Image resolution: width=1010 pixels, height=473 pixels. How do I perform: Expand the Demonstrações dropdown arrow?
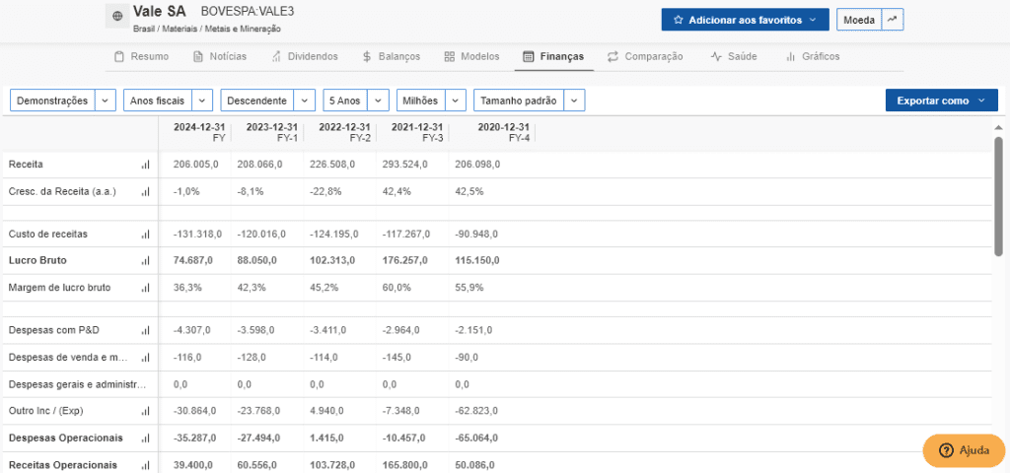point(106,101)
